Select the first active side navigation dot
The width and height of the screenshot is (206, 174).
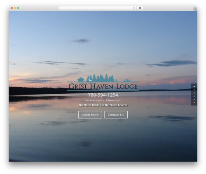(194, 87)
